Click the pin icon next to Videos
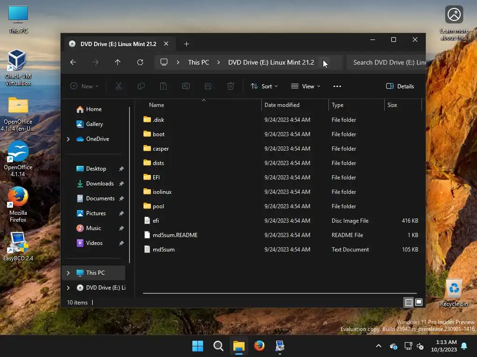The width and height of the screenshot is (477, 357). pyautogui.click(x=122, y=243)
